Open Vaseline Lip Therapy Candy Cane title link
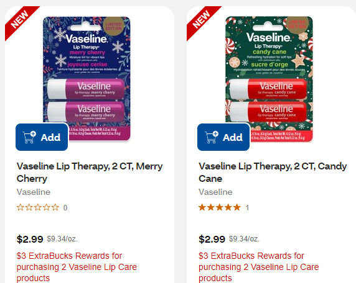Image resolution: width=356 pixels, height=283 pixels. pyautogui.click(x=273, y=173)
